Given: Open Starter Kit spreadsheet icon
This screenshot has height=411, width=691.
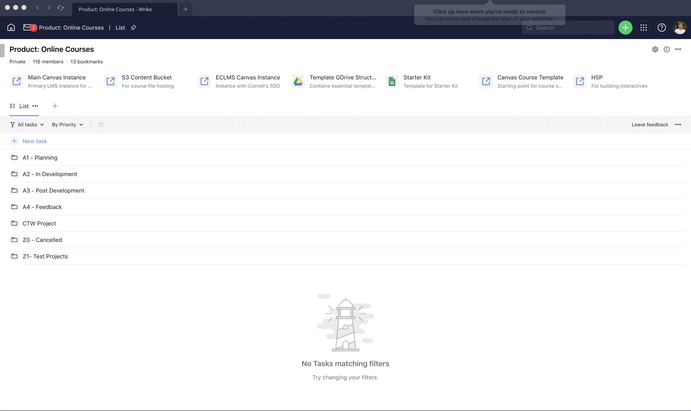Looking at the screenshot, I should tap(392, 81).
